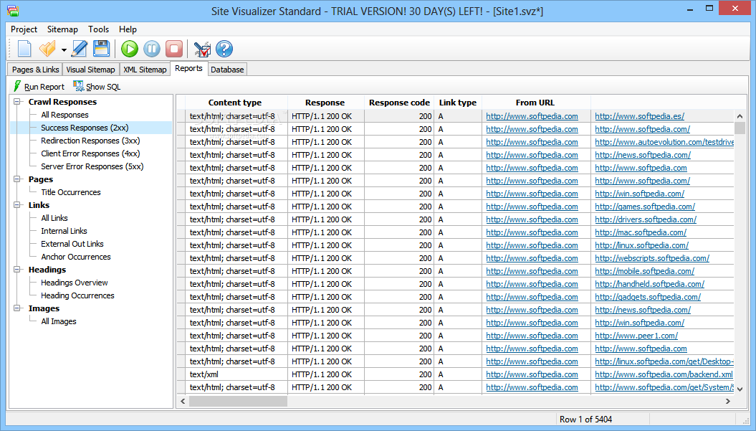Start the crawl with green Play button
The width and height of the screenshot is (756, 431).
tap(129, 49)
